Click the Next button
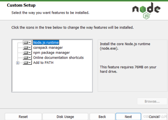 pyautogui.click(x=128, y=117)
